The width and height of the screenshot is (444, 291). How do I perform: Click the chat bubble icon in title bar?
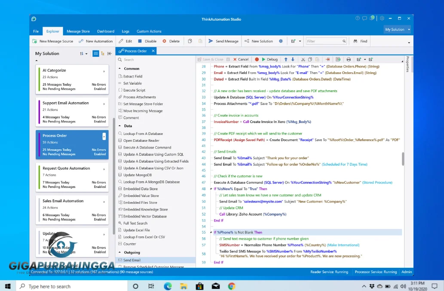(364, 18)
